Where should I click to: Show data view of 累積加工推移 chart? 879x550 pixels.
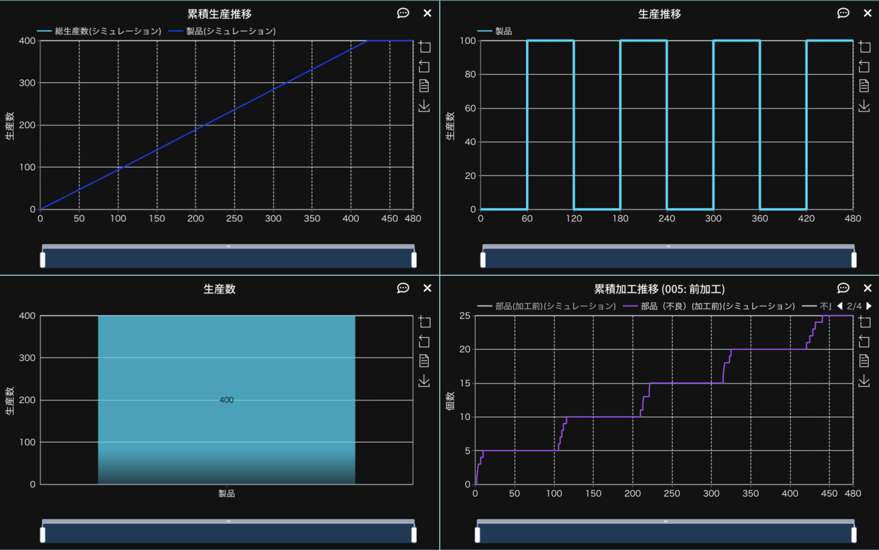point(864,361)
